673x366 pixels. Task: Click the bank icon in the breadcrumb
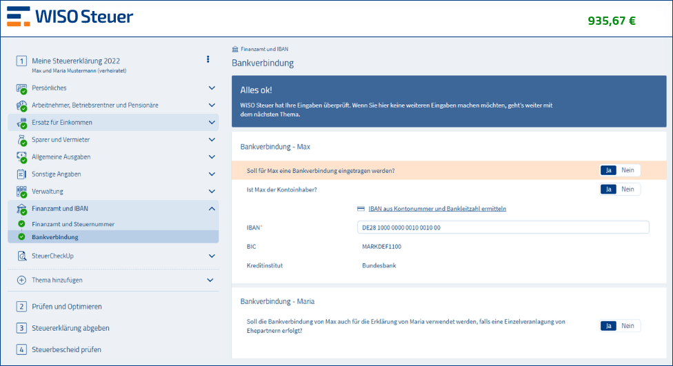point(234,49)
